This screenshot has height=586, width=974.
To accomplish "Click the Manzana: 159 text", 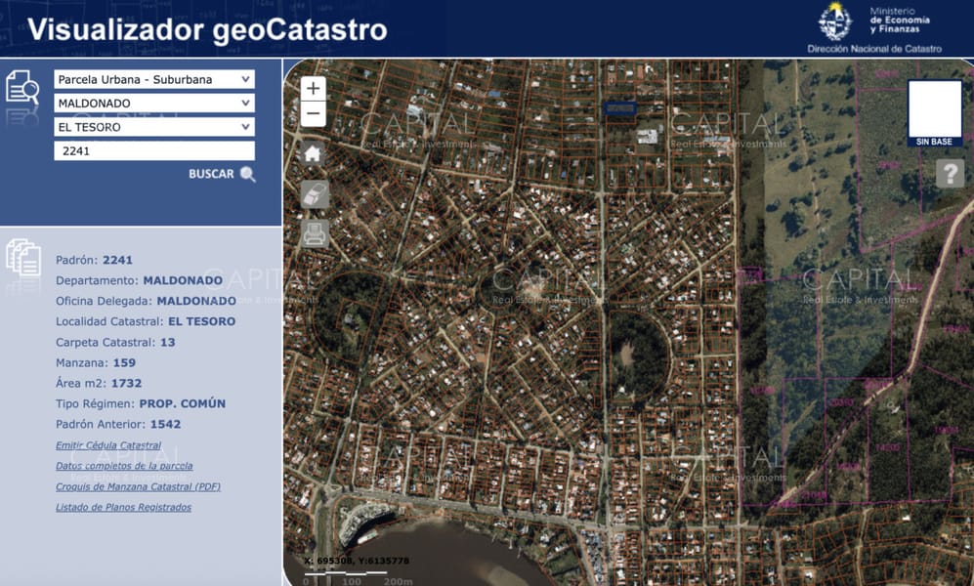I will tap(96, 362).
